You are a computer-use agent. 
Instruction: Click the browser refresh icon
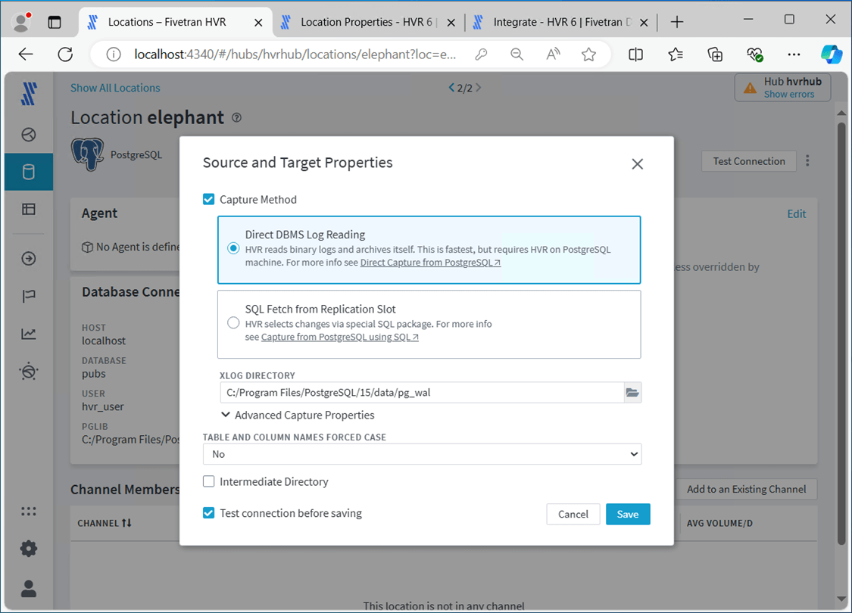(65, 54)
